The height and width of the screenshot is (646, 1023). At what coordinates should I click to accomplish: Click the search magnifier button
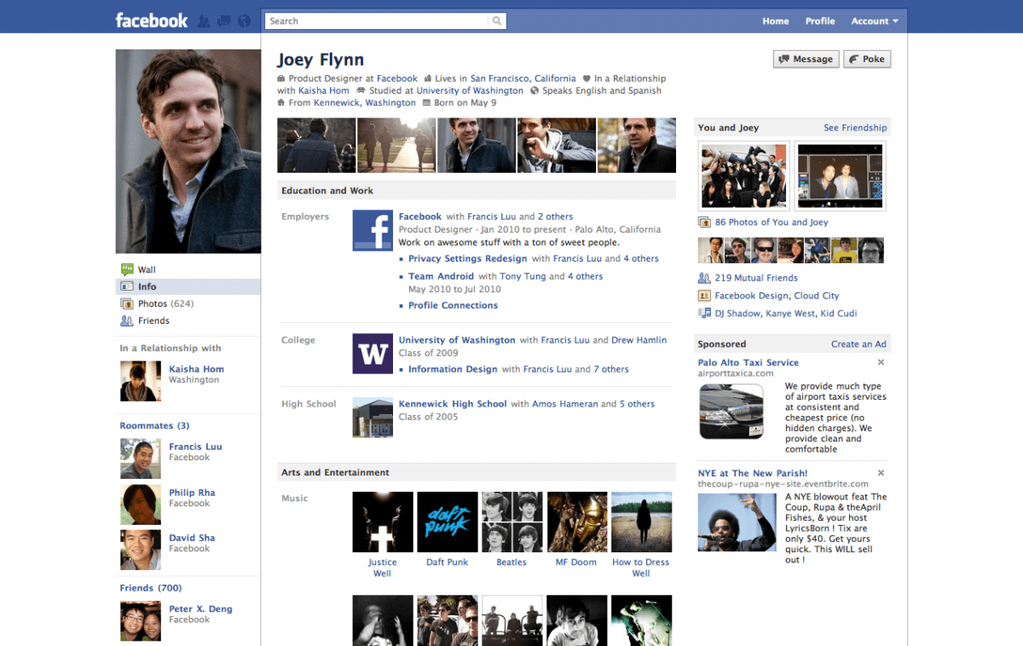497,21
